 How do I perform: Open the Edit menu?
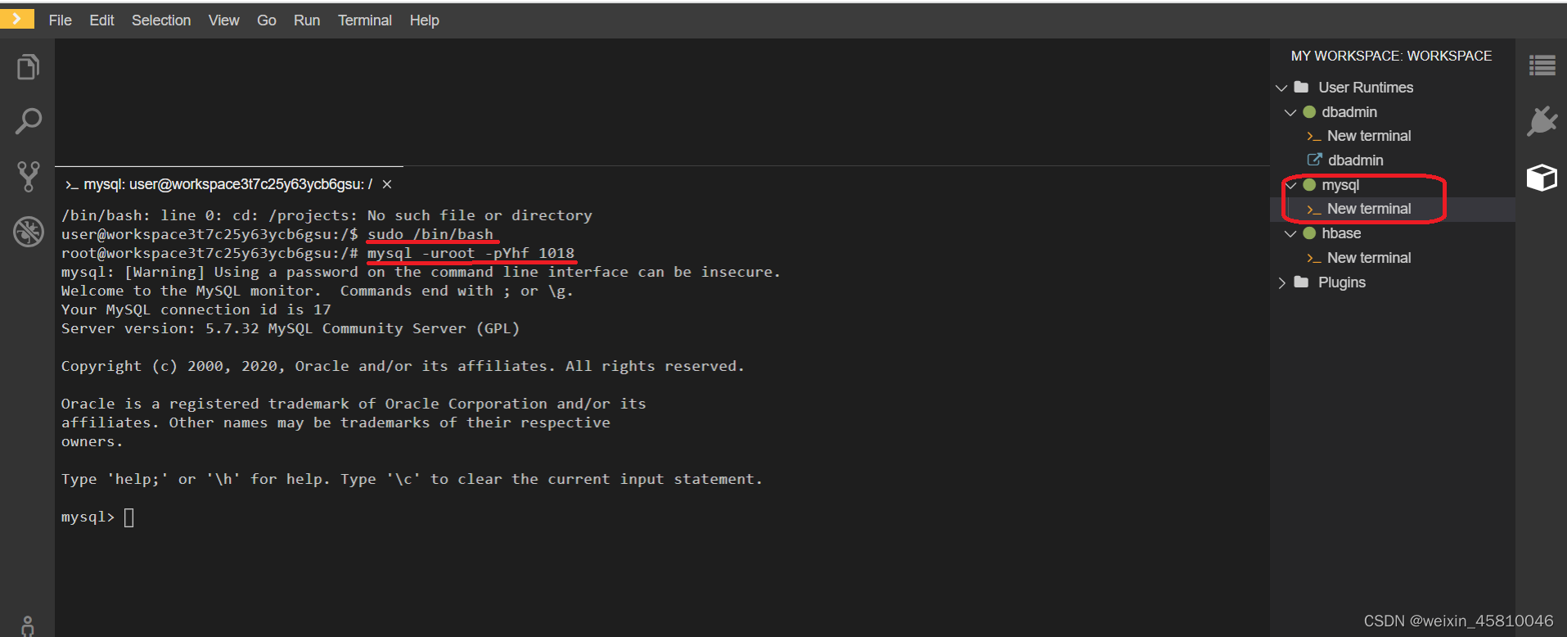click(101, 20)
